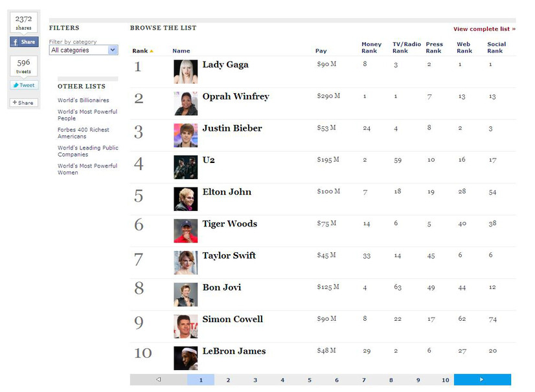
Task: Open Taylor Swift's profile name link
Action: (x=229, y=256)
